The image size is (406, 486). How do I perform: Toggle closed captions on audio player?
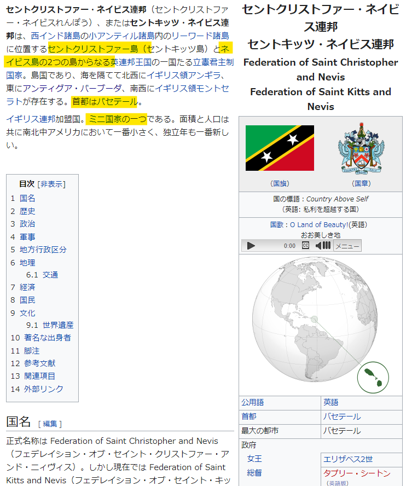[x=305, y=246]
